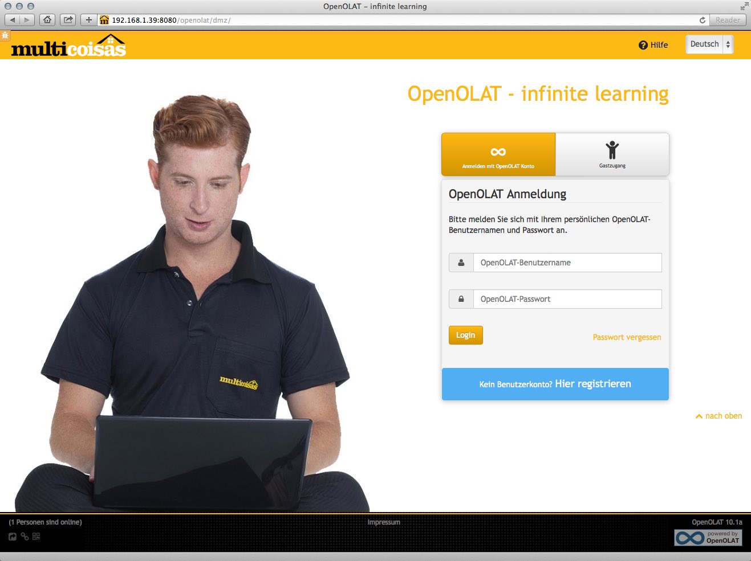Focus the OpenOLAT-Passwort field

567,299
